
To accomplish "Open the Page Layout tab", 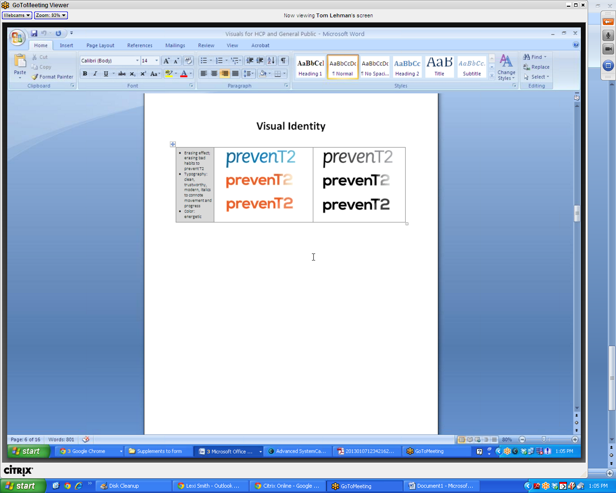I will pos(100,45).
